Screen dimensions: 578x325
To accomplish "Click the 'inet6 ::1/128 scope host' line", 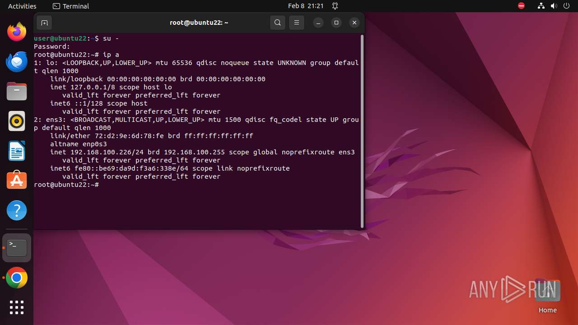I will point(99,103).
